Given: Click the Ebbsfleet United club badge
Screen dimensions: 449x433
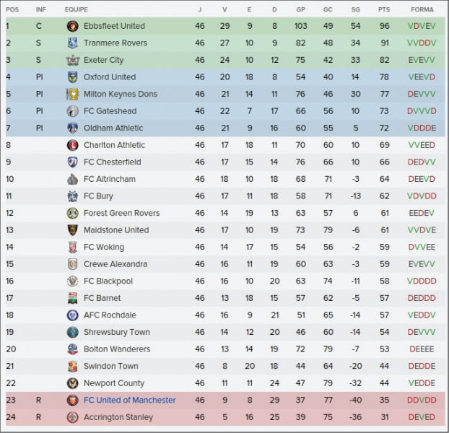Looking at the screenshot, I should pyautogui.click(x=72, y=26).
